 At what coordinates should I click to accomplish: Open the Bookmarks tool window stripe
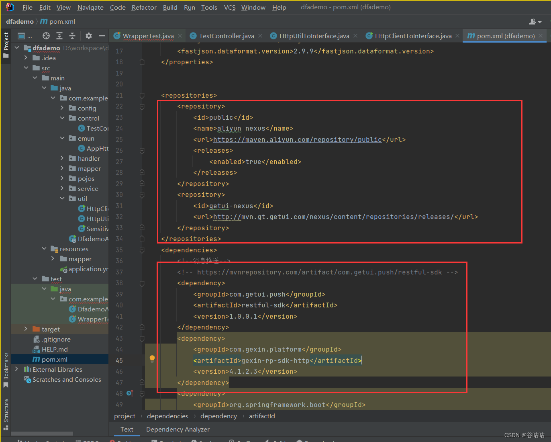pos(6,370)
